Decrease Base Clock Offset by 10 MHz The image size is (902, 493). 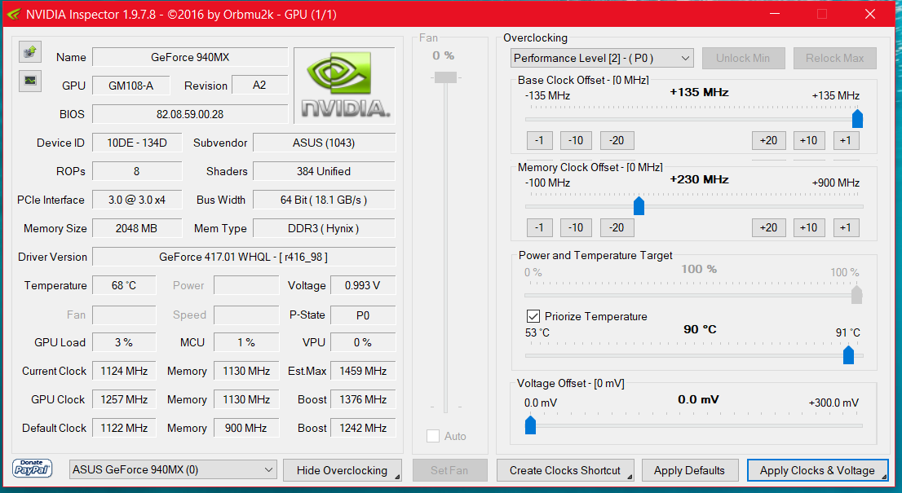pos(576,140)
